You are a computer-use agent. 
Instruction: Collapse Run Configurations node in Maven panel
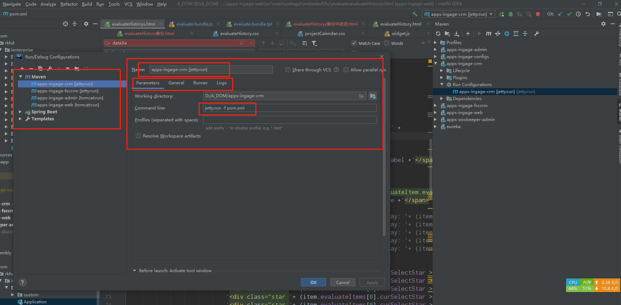442,85
